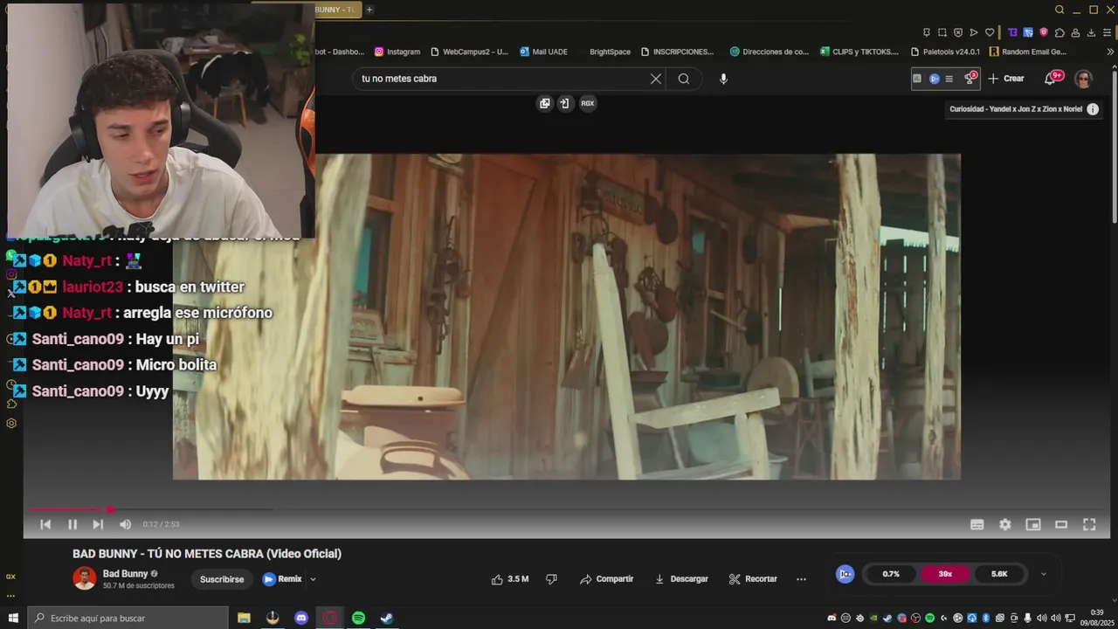Open the CLIPS y TIKTOKS bookmark
1118x629 pixels.
click(859, 52)
